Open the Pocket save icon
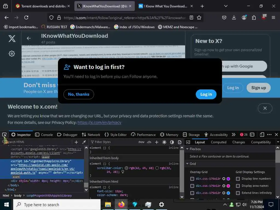The height and width of the screenshot is (210, 280). (x=224, y=17)
